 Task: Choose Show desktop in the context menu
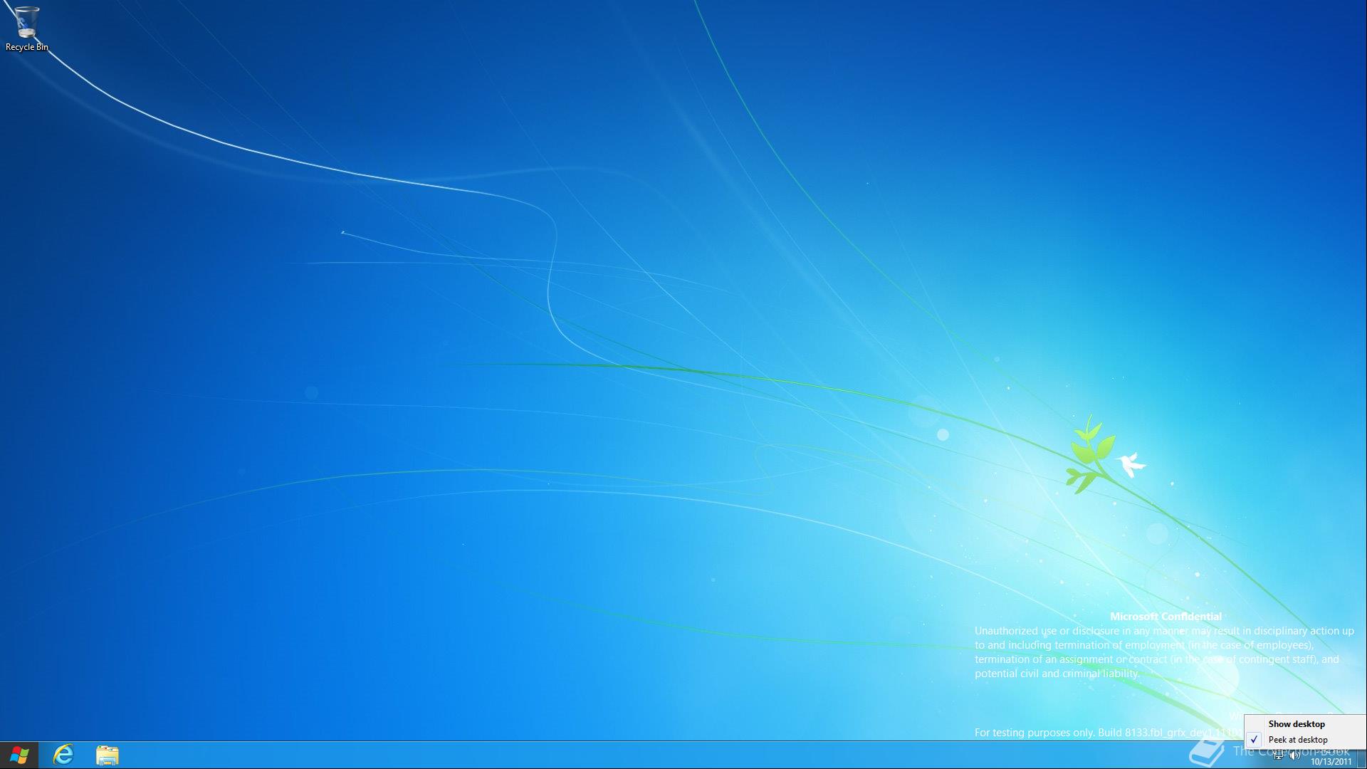[x=1297, y=724]
